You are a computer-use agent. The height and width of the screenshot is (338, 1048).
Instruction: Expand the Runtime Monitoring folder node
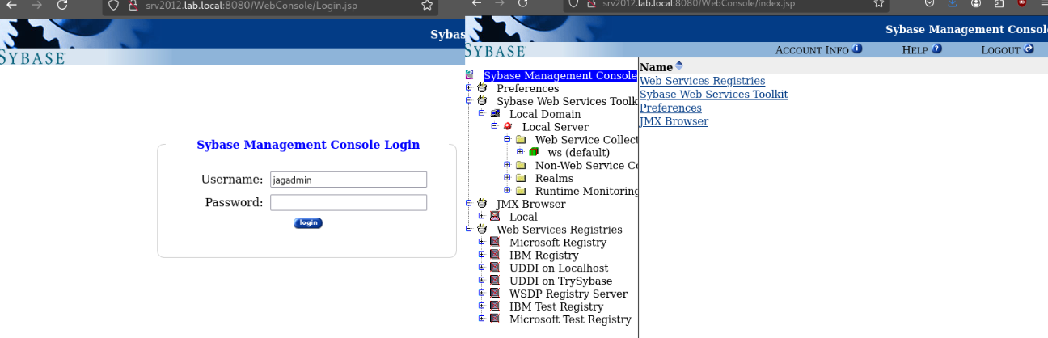508,191
